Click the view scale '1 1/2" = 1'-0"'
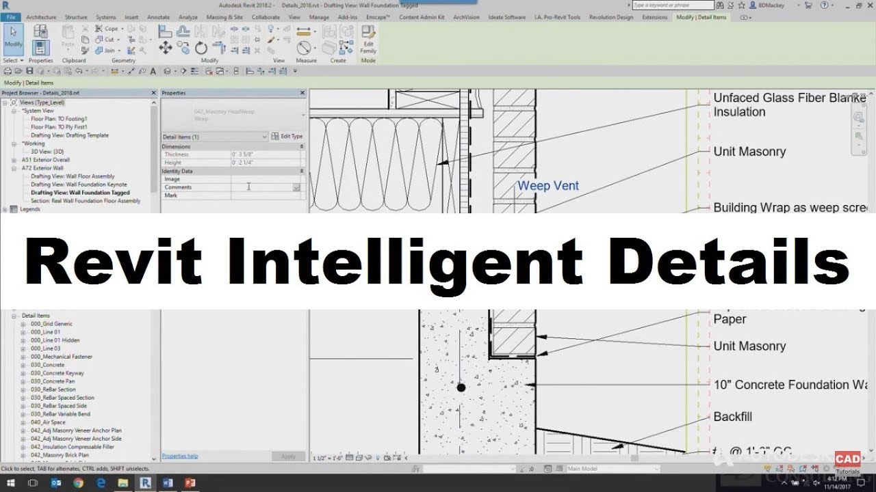Screen dimensions: 876x492 327,459
